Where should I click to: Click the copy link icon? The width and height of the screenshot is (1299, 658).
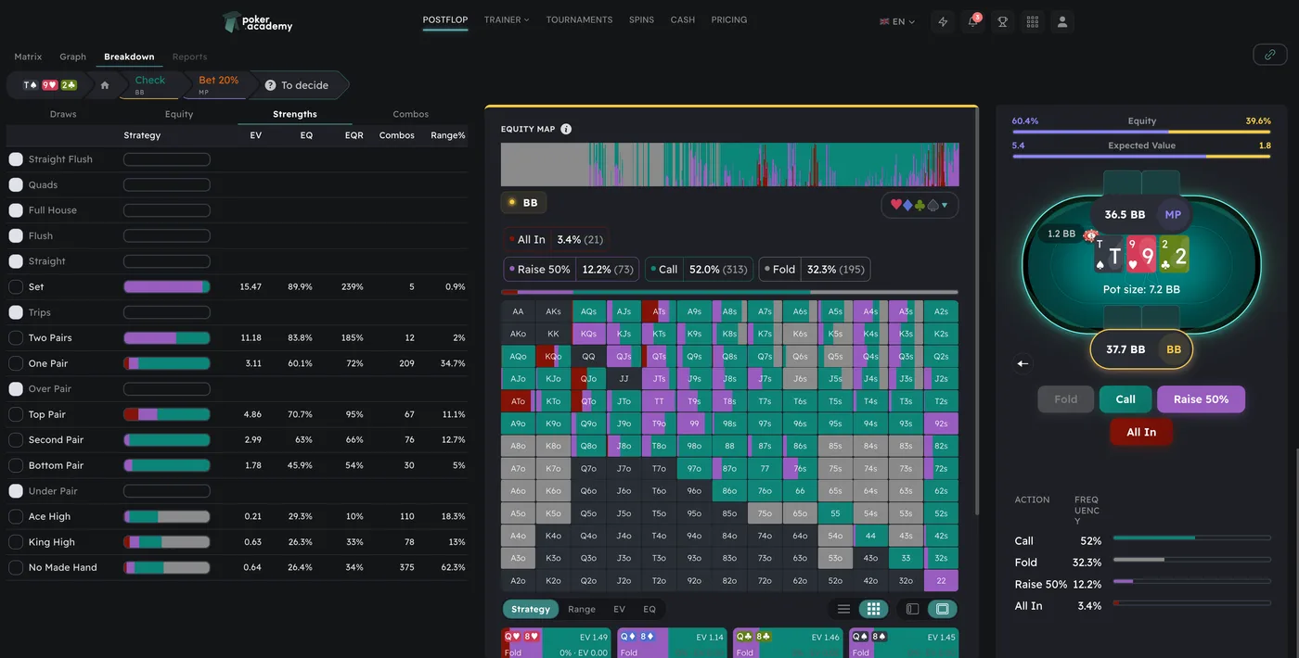[1269, 55]
